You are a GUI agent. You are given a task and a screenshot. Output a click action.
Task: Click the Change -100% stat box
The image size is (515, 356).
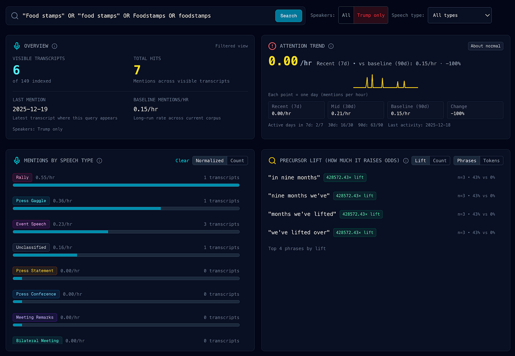pos(475,110)
